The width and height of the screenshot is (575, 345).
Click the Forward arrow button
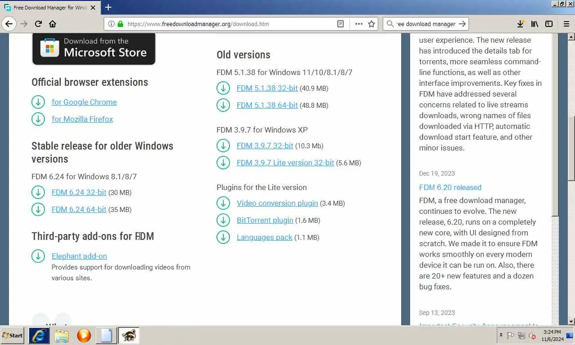(x=24, y=24)
